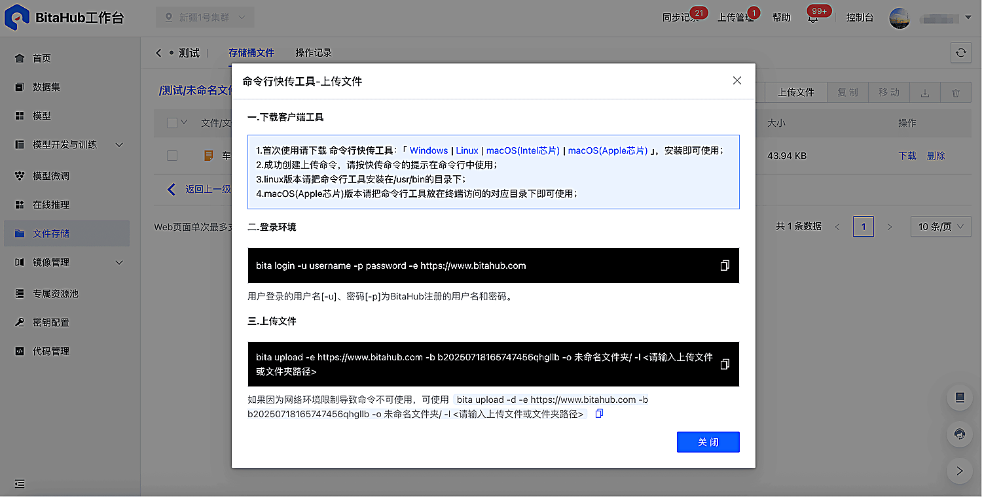The height and width of the screenshot is (497, 982).
Task: Open the notification bell with 99+ badge
Action: coord(813,18)
